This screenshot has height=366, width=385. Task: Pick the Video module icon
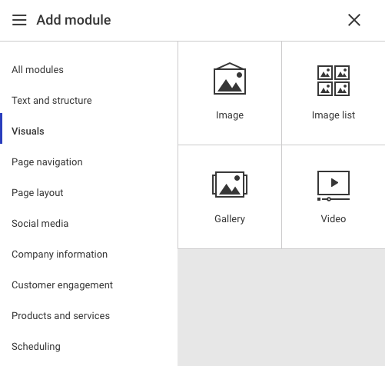click(x=334, y=186)
